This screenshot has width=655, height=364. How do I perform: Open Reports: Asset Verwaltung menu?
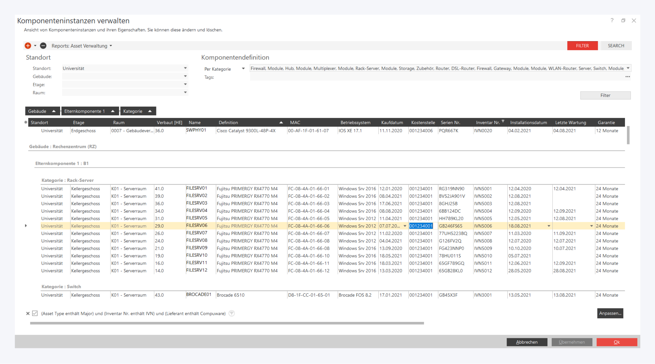82,46
